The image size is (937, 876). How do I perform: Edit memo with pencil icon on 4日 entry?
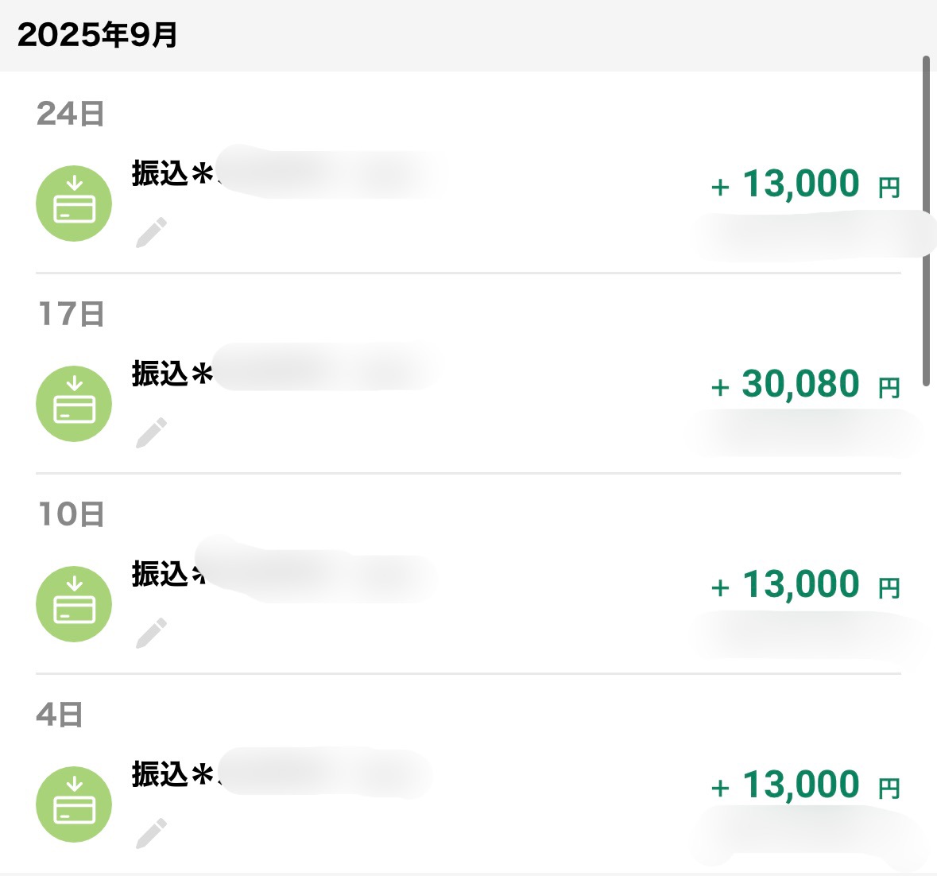[151, 834]
